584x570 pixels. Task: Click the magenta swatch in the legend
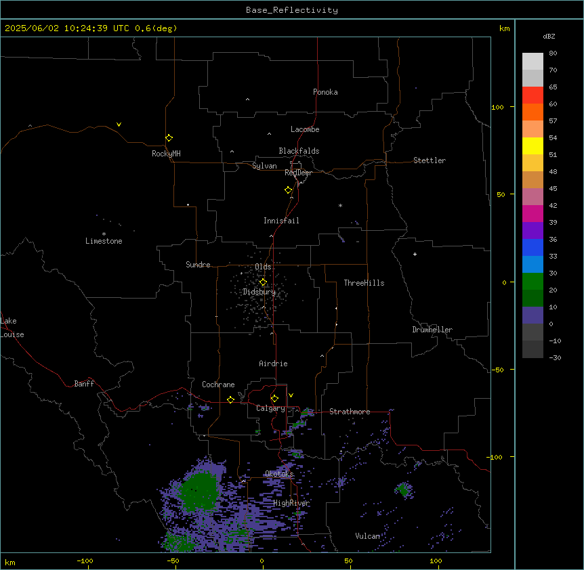tap(533, 213)
